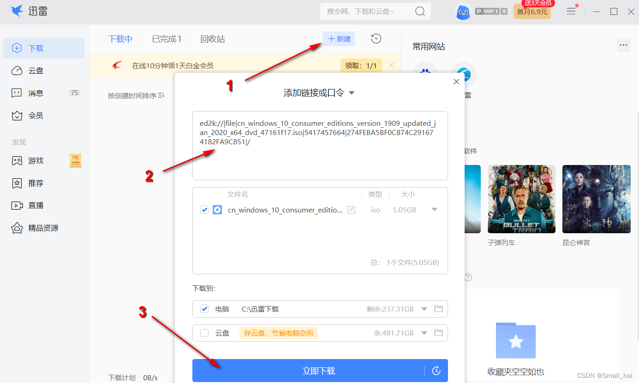Edit the cn_windows_10 file name pencil icon
Screen dimensions: 639x383
[351, 210]
